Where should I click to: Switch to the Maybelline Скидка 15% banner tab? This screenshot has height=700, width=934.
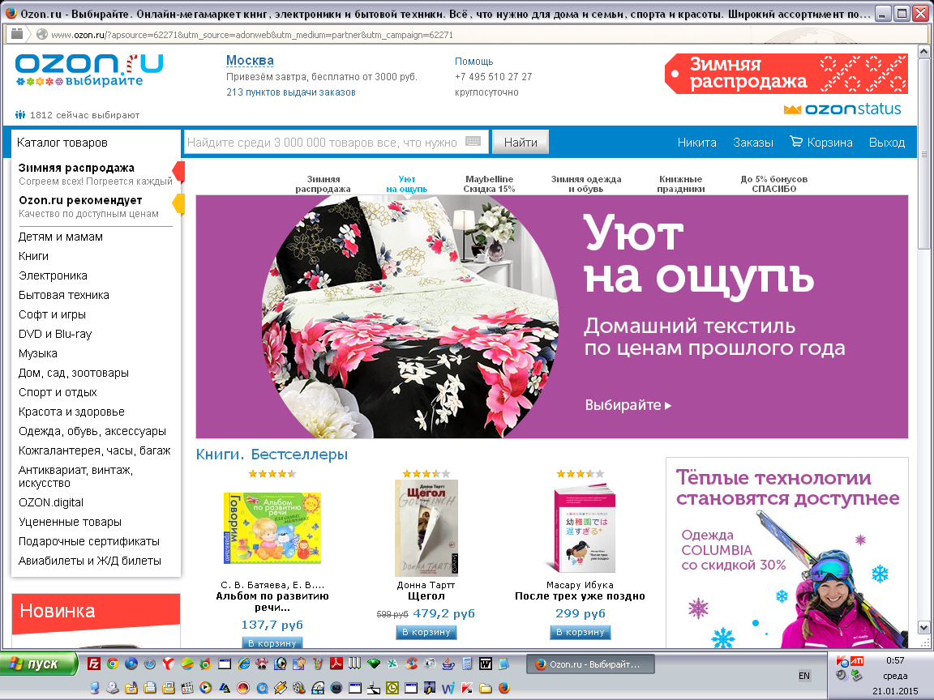point(489,184)
